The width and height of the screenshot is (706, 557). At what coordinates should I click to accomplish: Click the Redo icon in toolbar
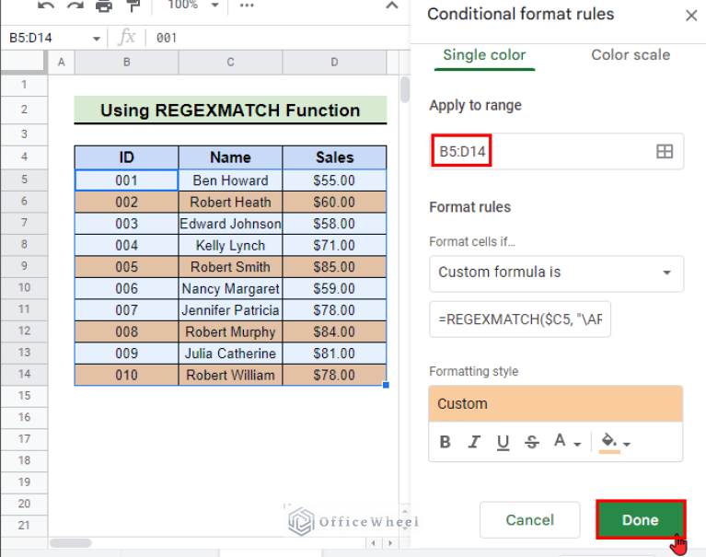(74, 6)
